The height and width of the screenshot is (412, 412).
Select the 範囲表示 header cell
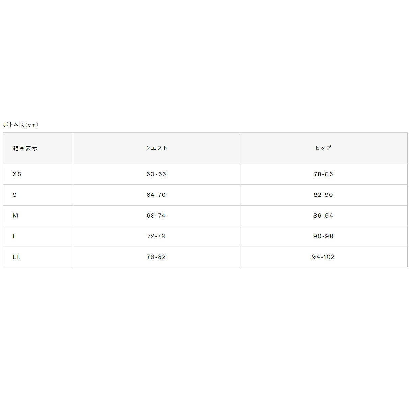pyautogui.click(x=38, y=148)
